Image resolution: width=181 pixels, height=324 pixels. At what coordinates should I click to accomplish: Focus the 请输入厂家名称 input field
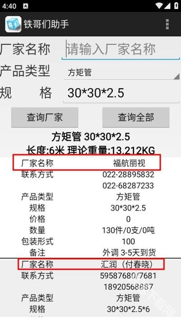121,49
